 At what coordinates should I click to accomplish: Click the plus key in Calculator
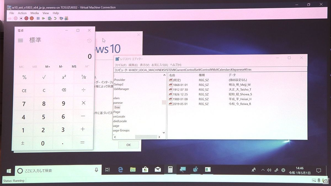pyautogui.click(x=83, y=129)
